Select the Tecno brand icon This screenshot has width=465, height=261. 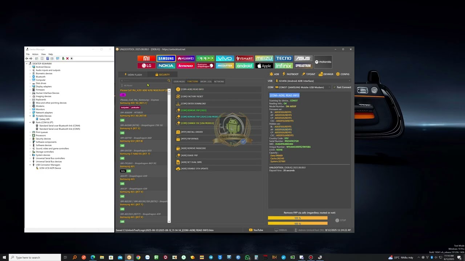click(283, 58)
